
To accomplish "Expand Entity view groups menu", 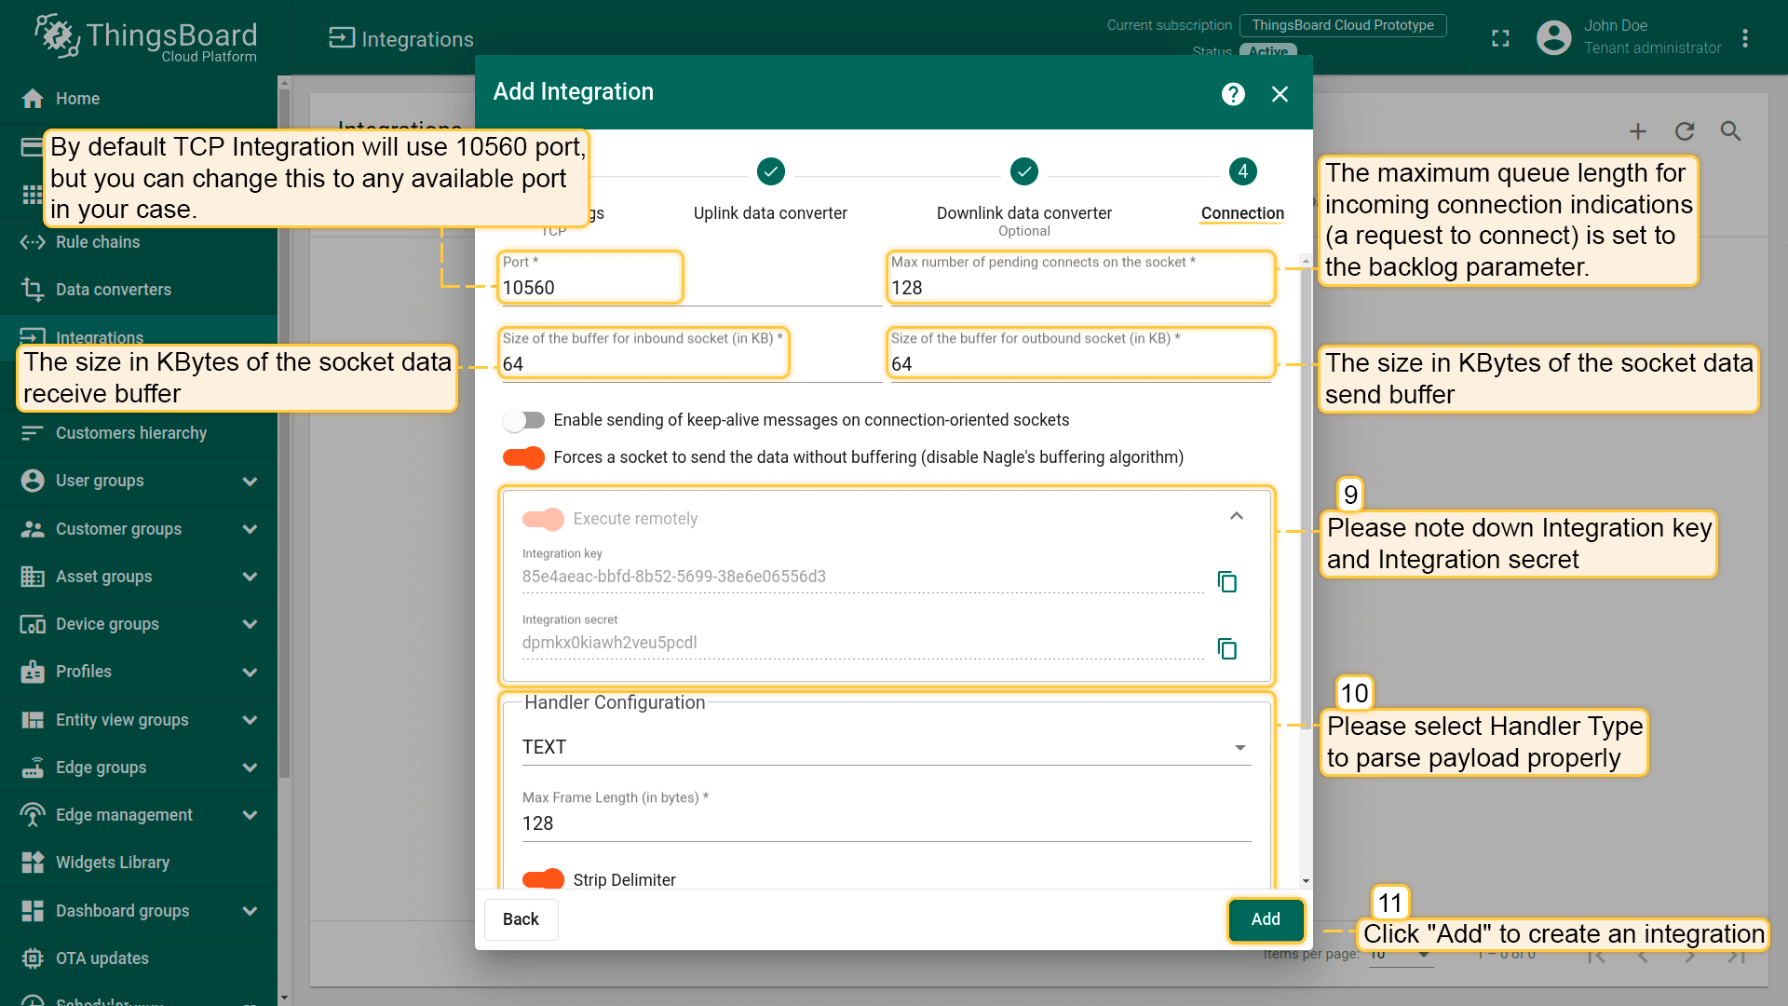I will click(x=250, y=720).
